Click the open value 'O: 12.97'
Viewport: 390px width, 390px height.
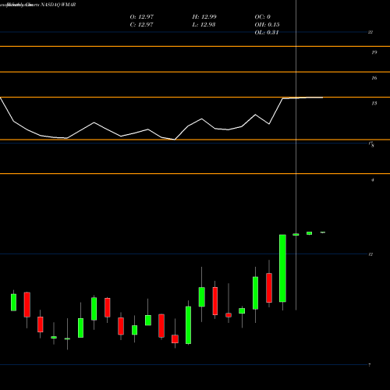[142, 16]
